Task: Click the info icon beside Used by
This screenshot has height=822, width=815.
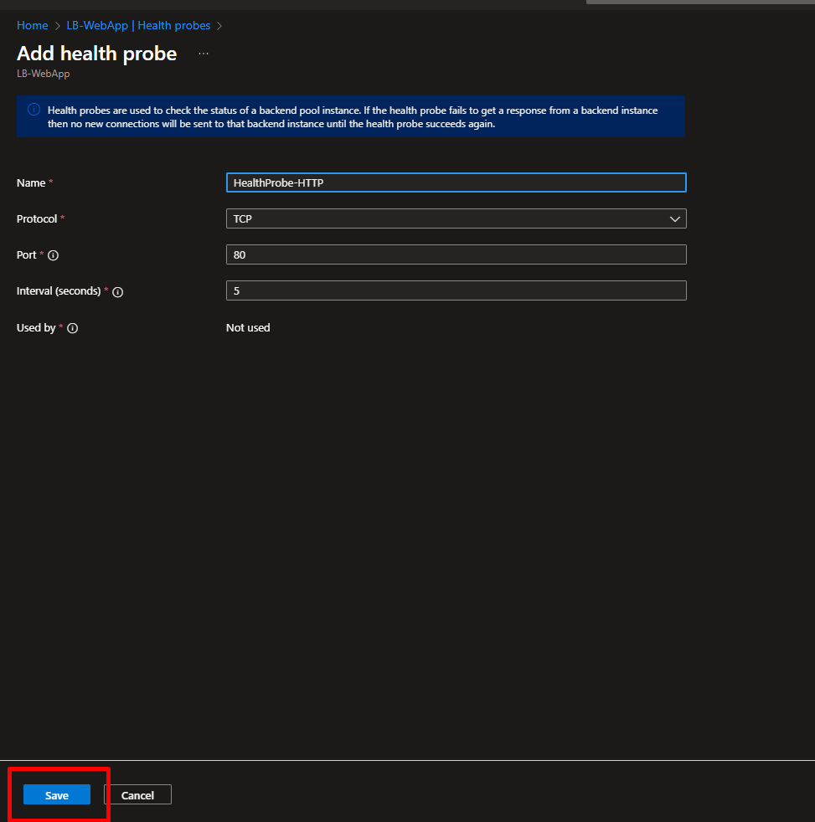Action: click(x=73, y=328)
